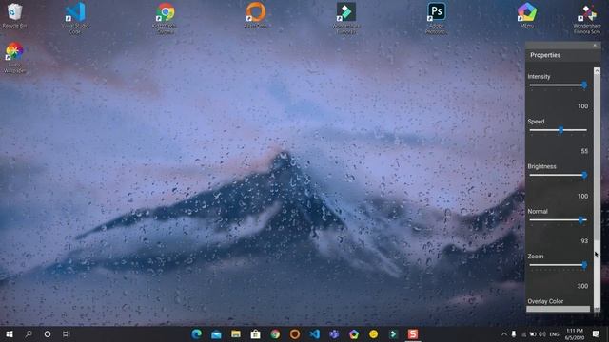The width and height of the screenshot is (609, 342).
Task: Click the Overlay Color swatch
Action: click(559, 309)
